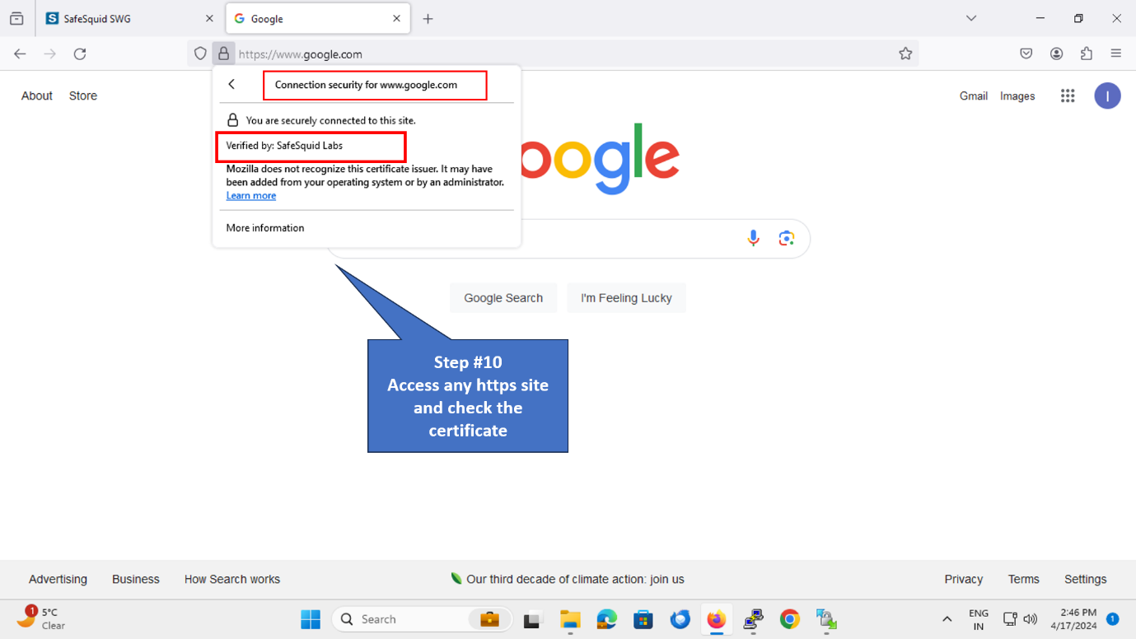Reload the current page
The width and height of the screenshot is (1136, 639).
point(80,54)
